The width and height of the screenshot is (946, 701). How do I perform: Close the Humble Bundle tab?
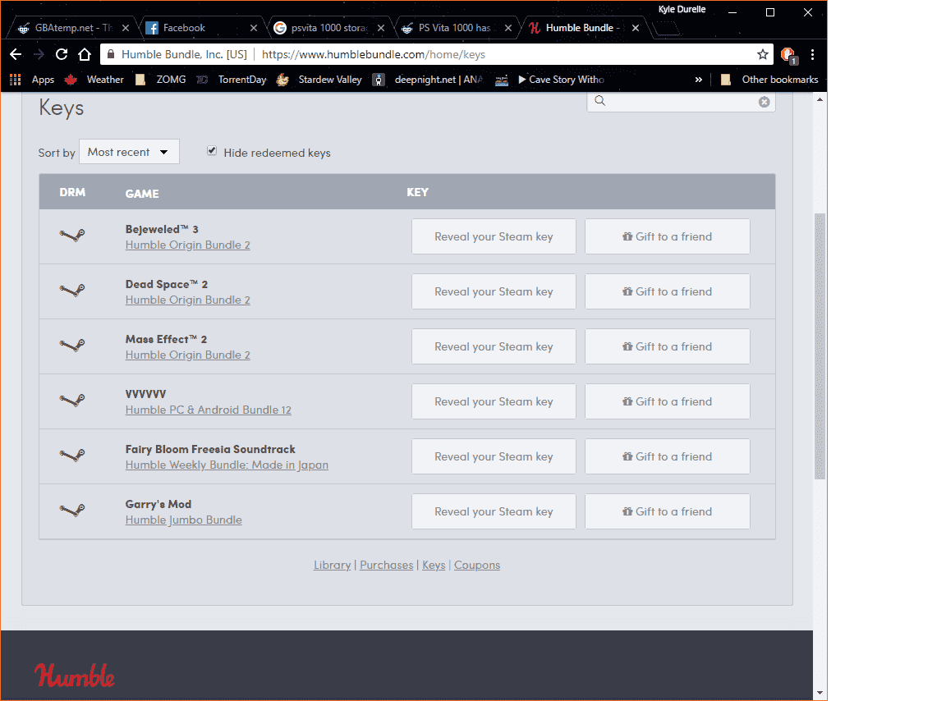(636, 28)
